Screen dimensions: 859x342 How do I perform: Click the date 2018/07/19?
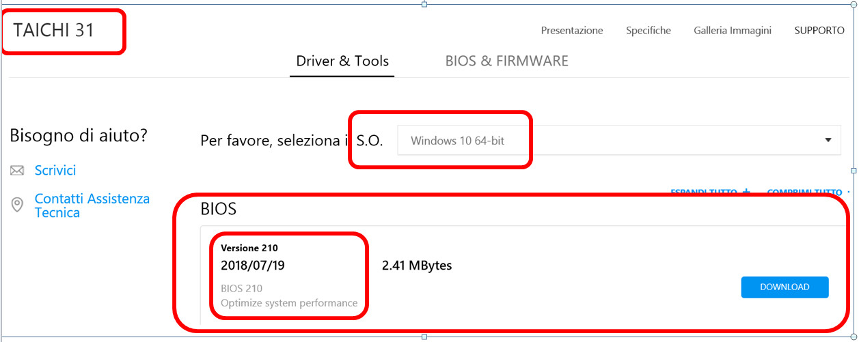[x=253, y=266]
